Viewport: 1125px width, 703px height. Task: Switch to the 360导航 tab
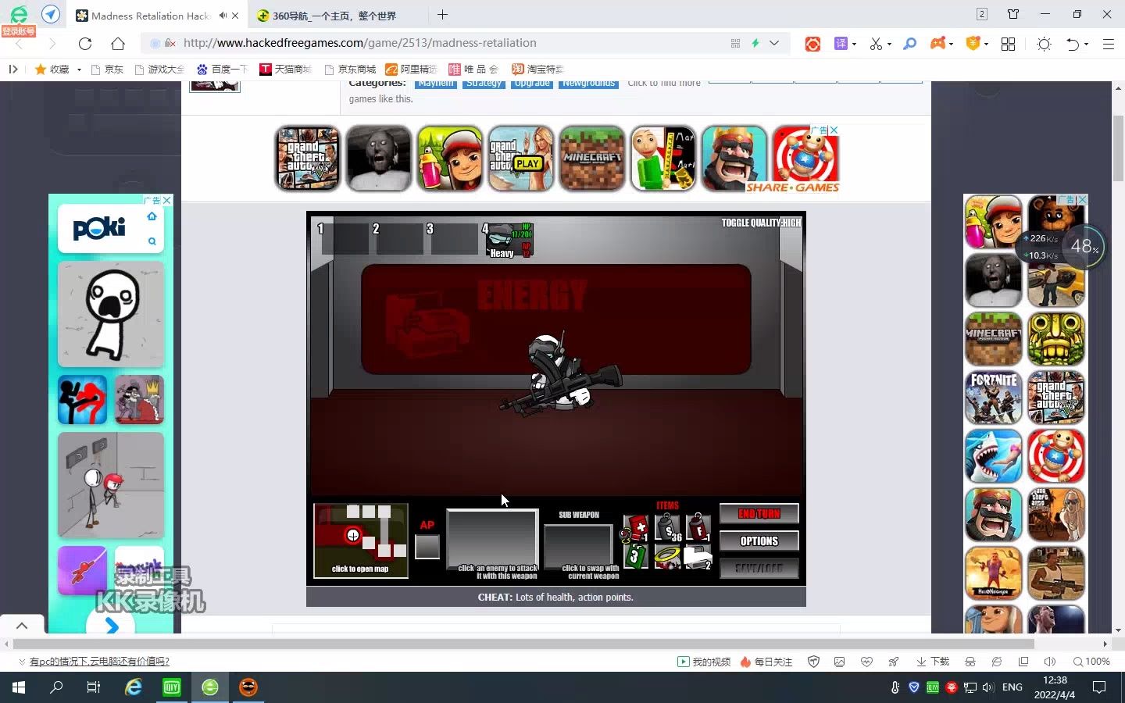click(x=336, y=16)
